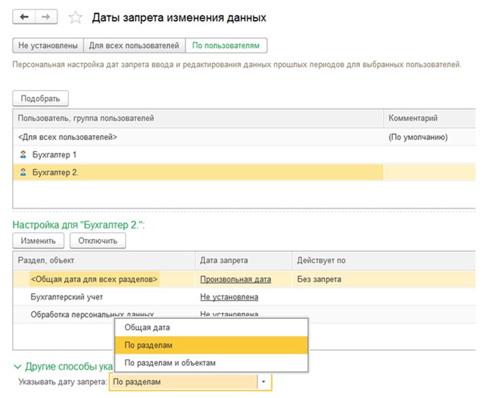The height and width of the screenshot is (398, 503).
Task: Open the 'Произвольная дата' link
Action: point(236,279)
